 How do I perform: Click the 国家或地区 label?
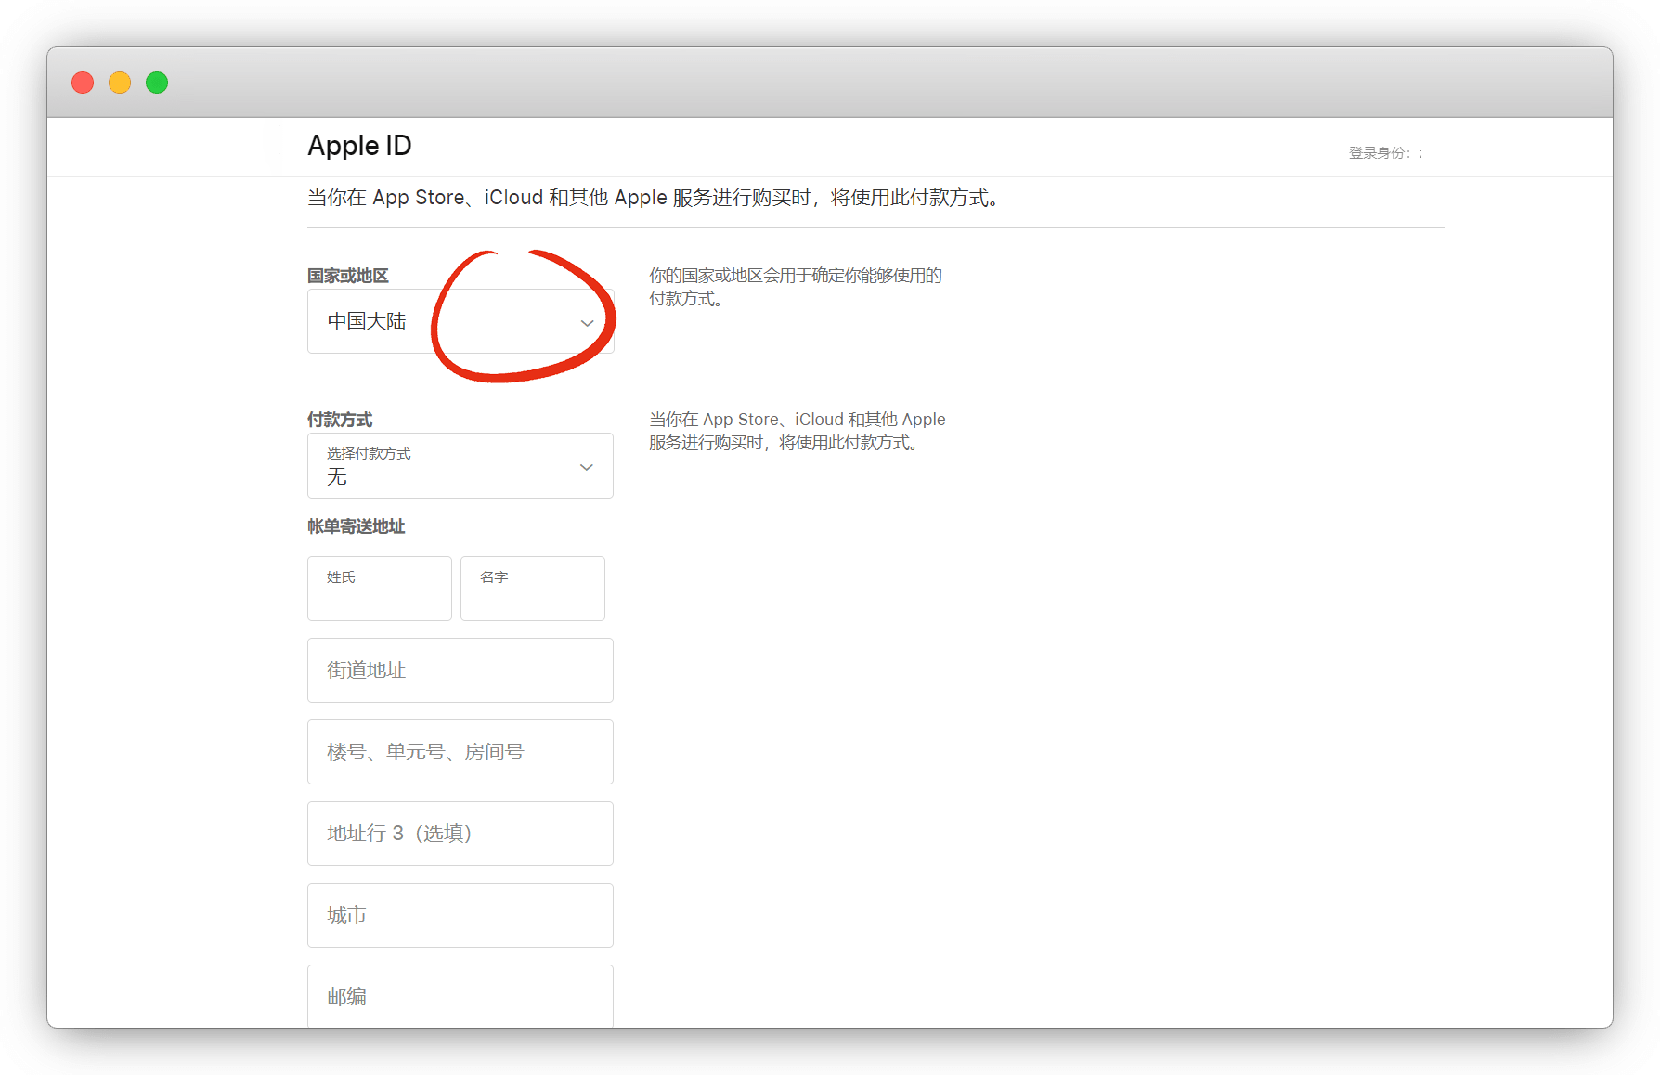(348, 276)
